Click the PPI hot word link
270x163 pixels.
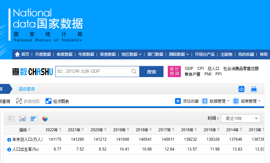[219, 74]
